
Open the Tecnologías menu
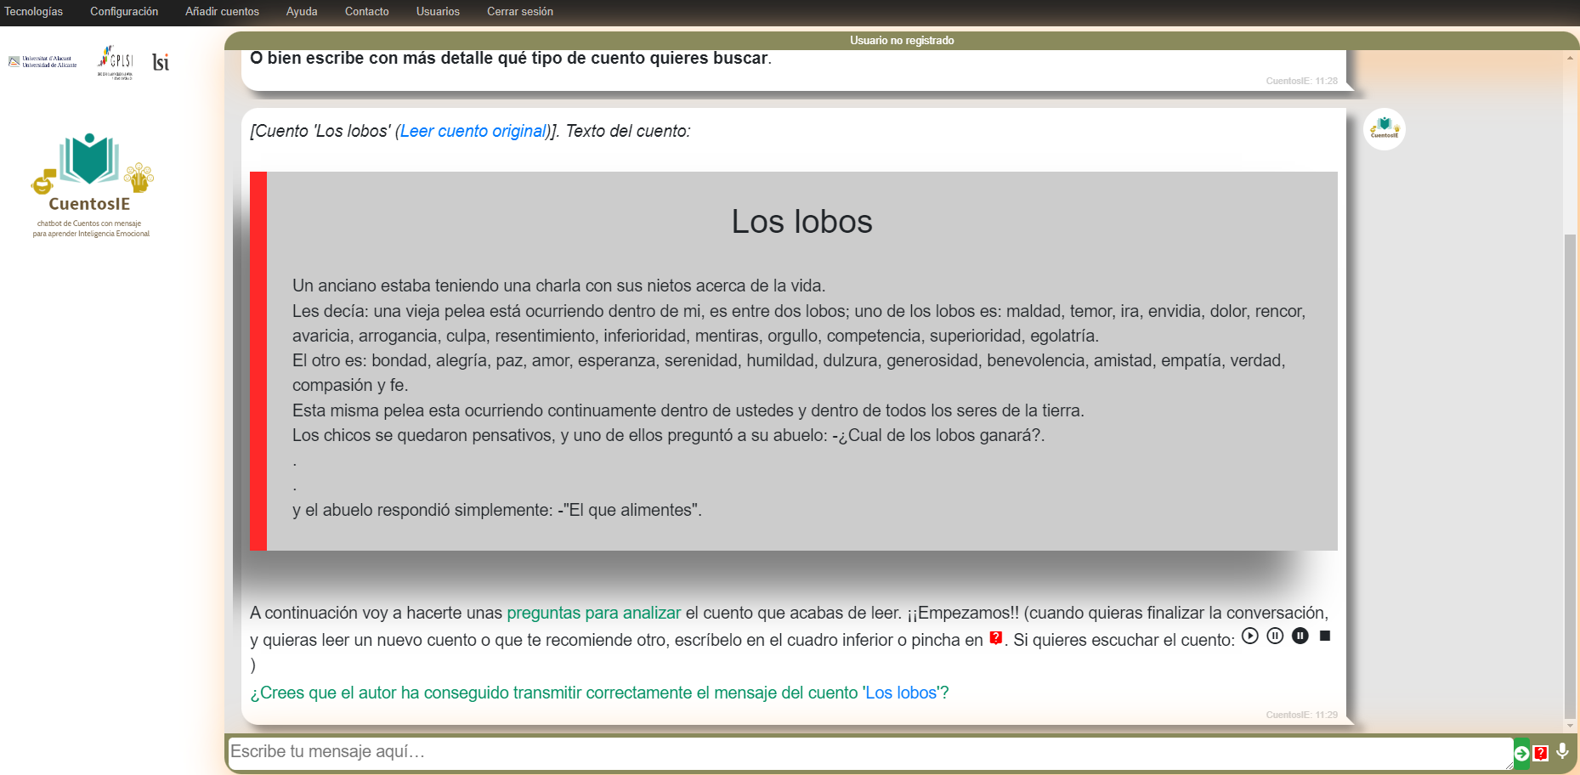33,12
